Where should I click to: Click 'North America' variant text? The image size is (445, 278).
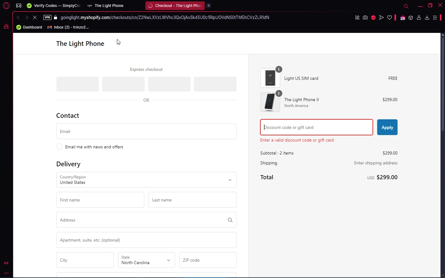point(296,106)
